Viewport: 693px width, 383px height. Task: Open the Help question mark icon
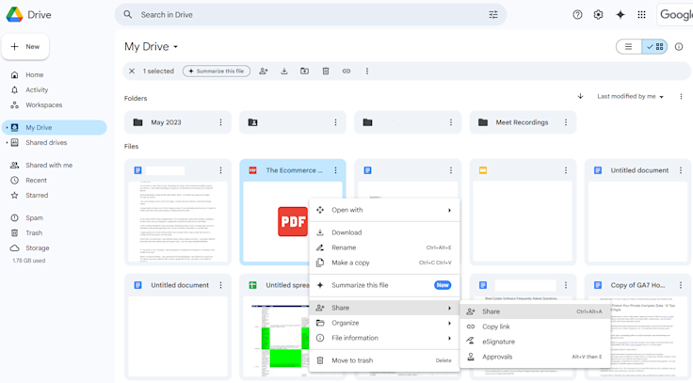(x=577, y=14)
